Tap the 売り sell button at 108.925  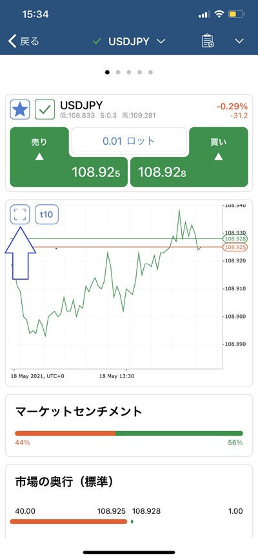point(68,157)
